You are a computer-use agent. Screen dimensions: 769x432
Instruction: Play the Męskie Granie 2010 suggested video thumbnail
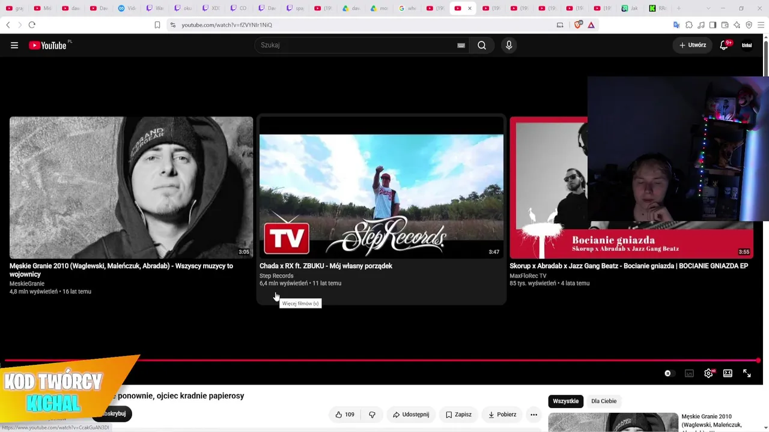click(132, 187)
